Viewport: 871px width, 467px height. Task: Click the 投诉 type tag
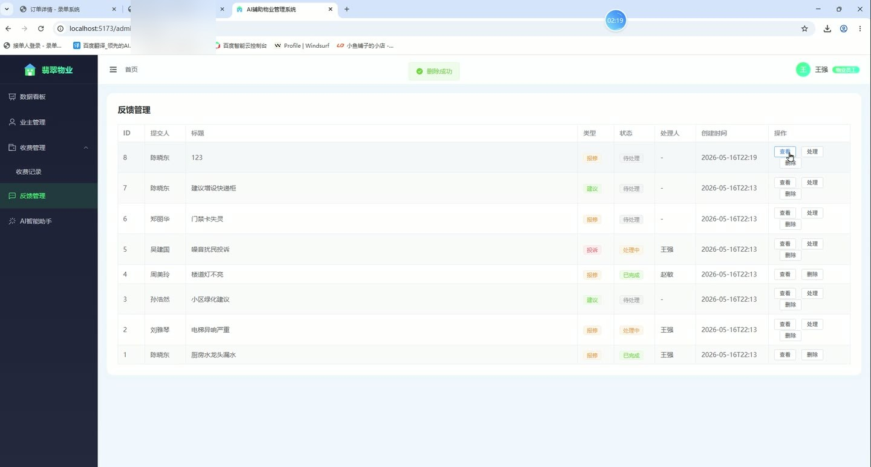click(x=592, y=250)
